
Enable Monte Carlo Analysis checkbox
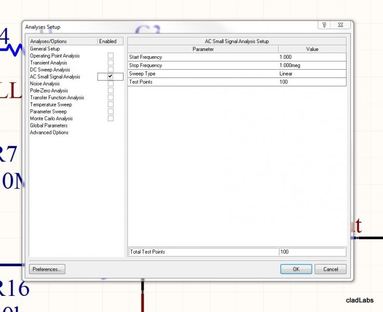pyautogui.click(x=111, y=119)
